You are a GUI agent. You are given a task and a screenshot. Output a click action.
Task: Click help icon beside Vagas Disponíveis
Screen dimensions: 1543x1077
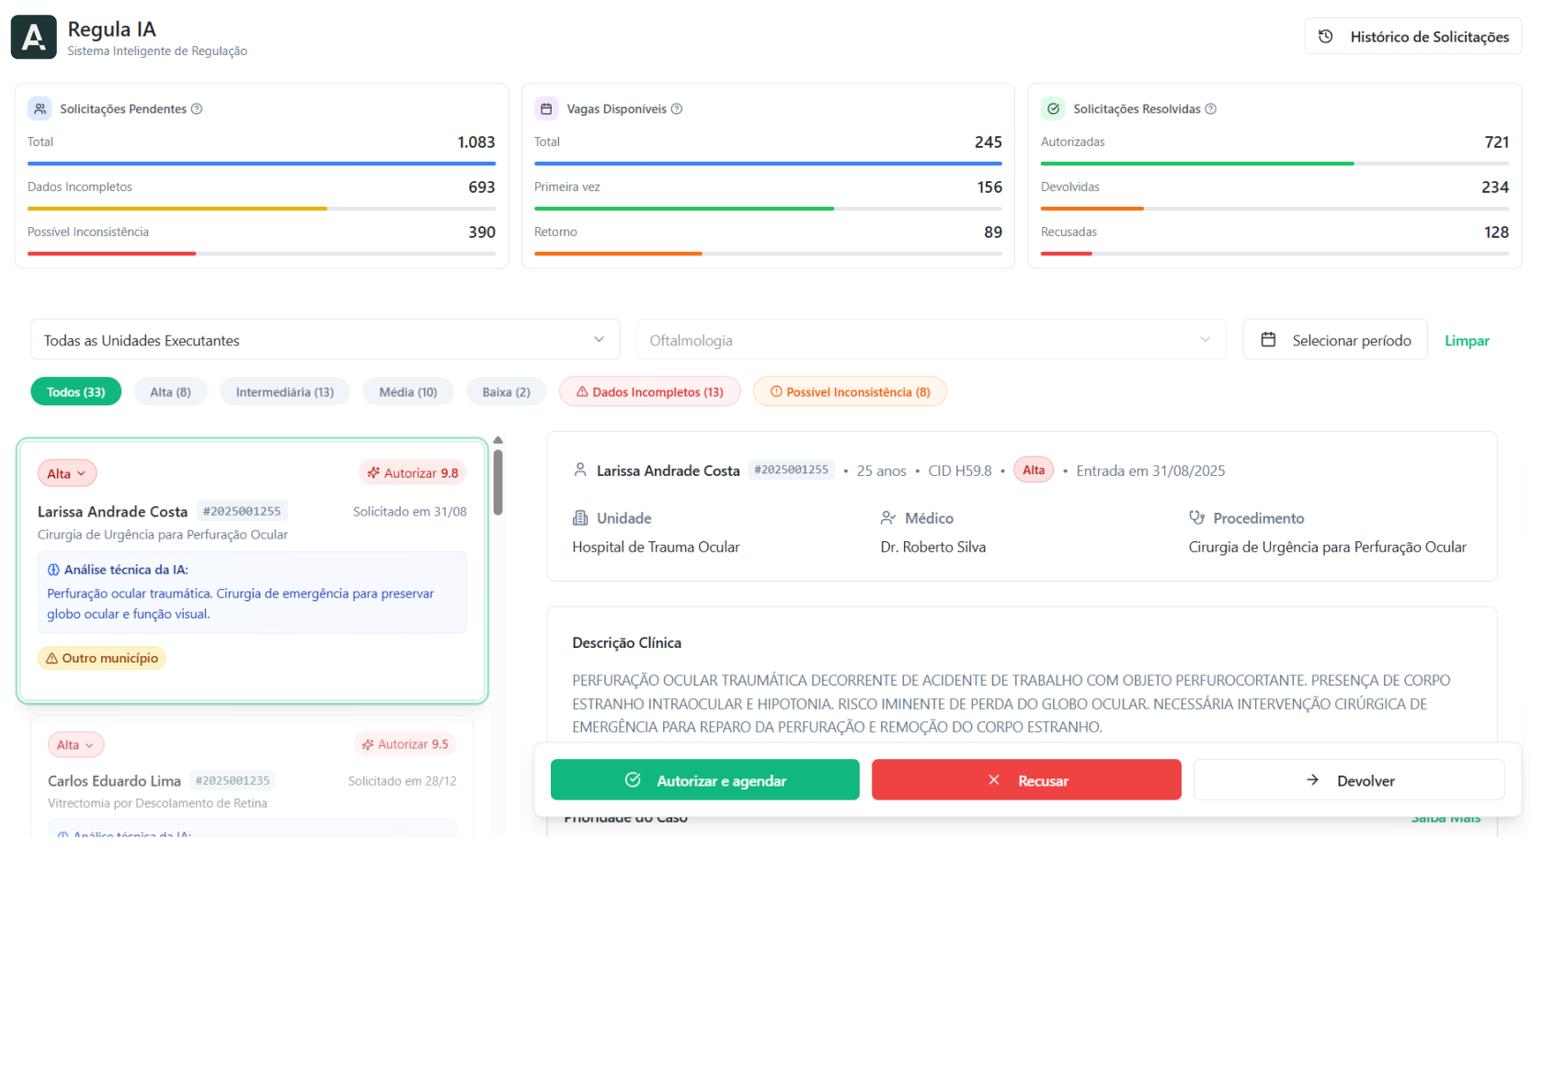[677, 109]
